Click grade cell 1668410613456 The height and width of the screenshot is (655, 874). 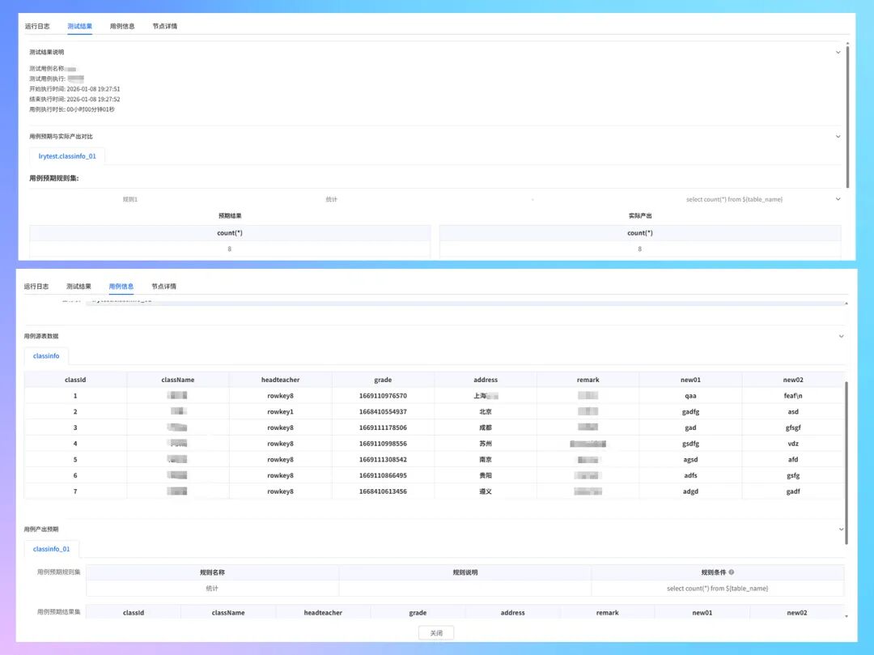tap(383, 491)
